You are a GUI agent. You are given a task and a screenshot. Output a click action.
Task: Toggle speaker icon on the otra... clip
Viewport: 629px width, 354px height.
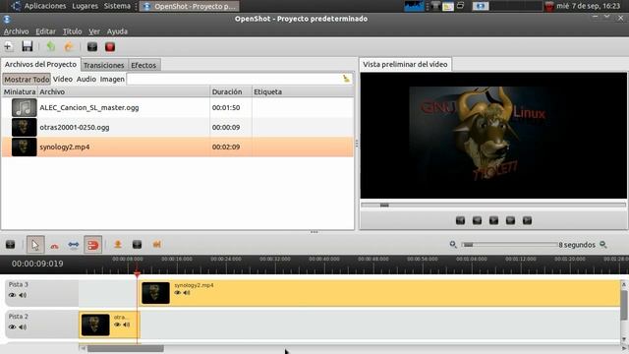[127, 324]
